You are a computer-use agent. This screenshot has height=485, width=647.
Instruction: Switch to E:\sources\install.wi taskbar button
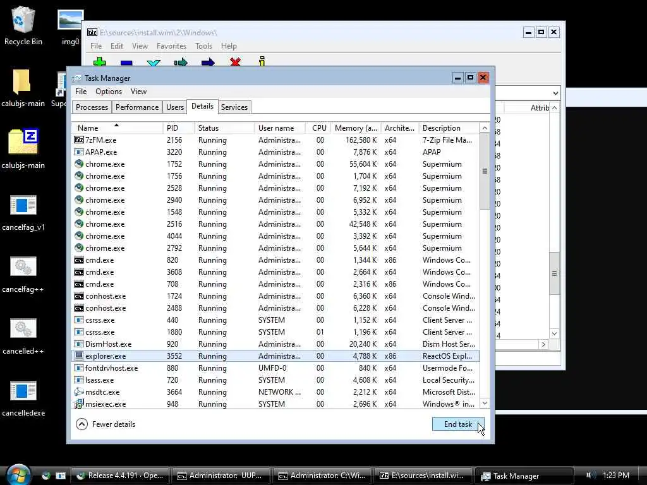click(423, 476)
